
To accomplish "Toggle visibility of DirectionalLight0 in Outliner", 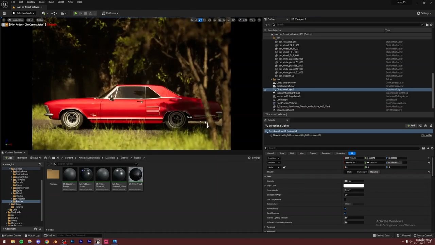I will click(x=265, y=89).
